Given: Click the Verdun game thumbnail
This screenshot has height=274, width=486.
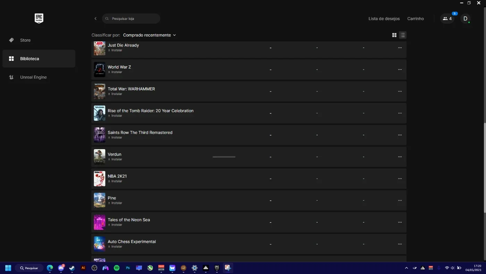Looking at the screenshot, I should point(100,157).
